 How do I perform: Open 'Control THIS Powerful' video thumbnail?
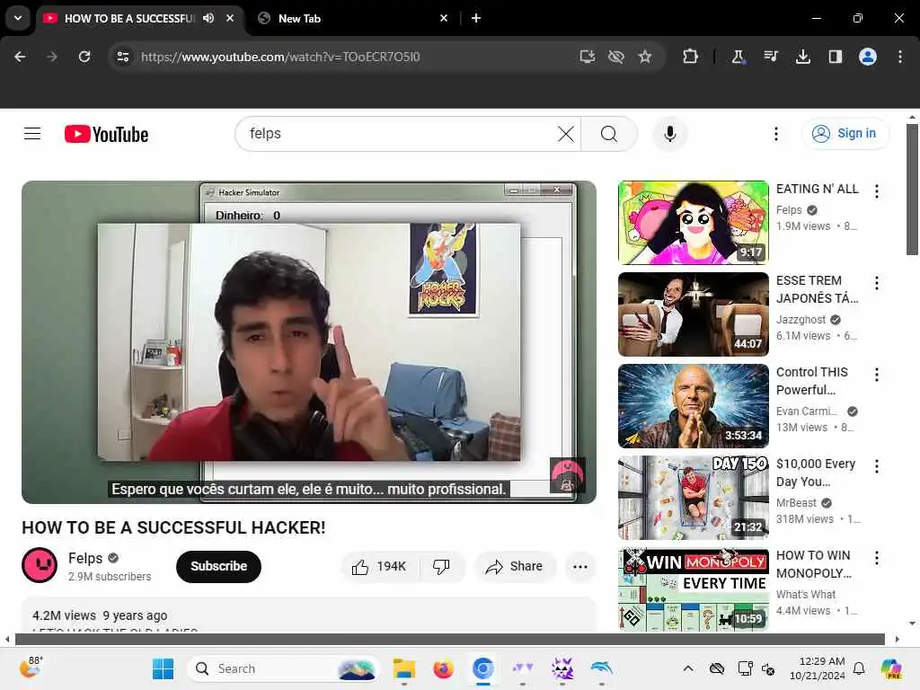coord(693,406)
